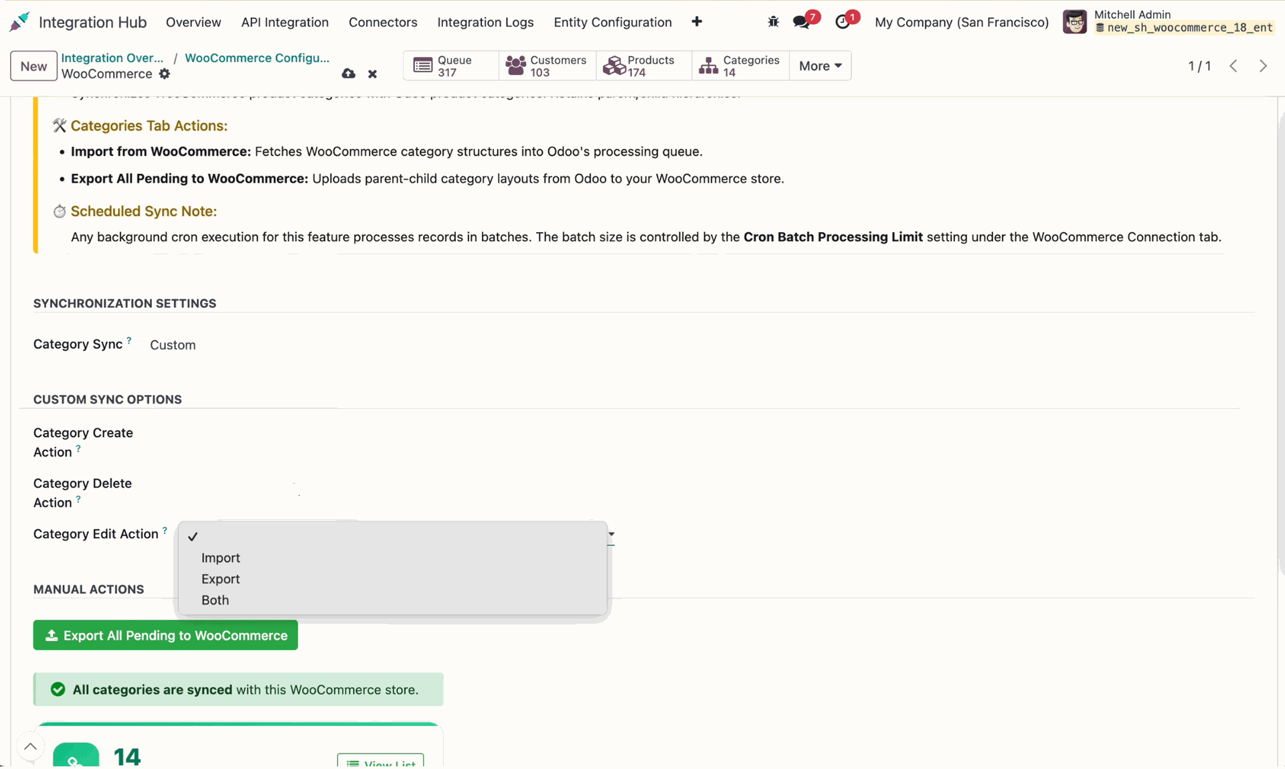Screen dimensions: 1285x769
Task: Open the Integration Logs menu
Action: (x=485, y=22)
